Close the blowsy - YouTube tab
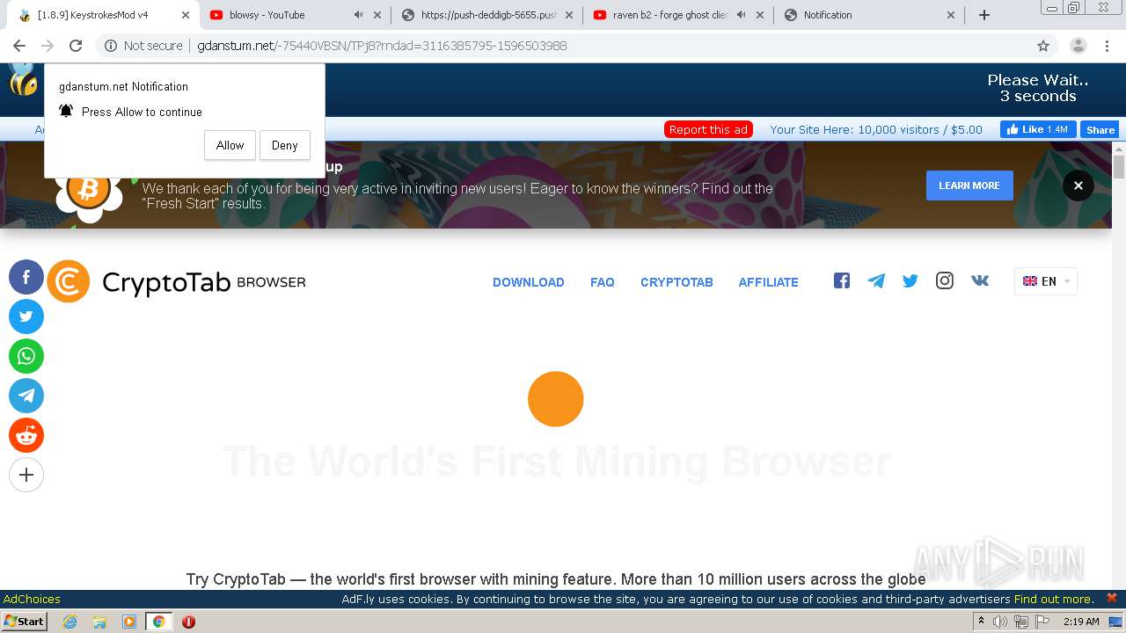 point(377,15)
